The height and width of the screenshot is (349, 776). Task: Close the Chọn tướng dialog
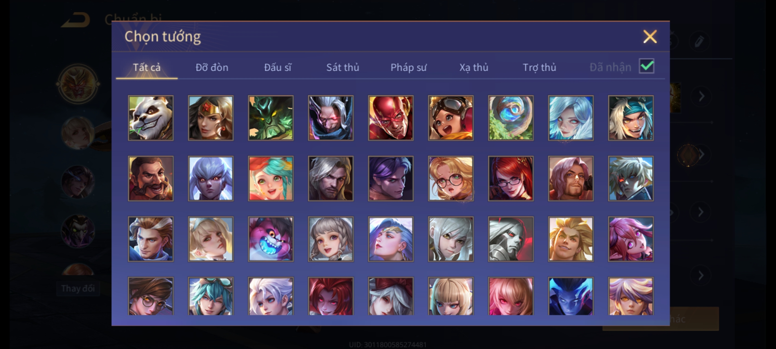[x=650, y=37]
